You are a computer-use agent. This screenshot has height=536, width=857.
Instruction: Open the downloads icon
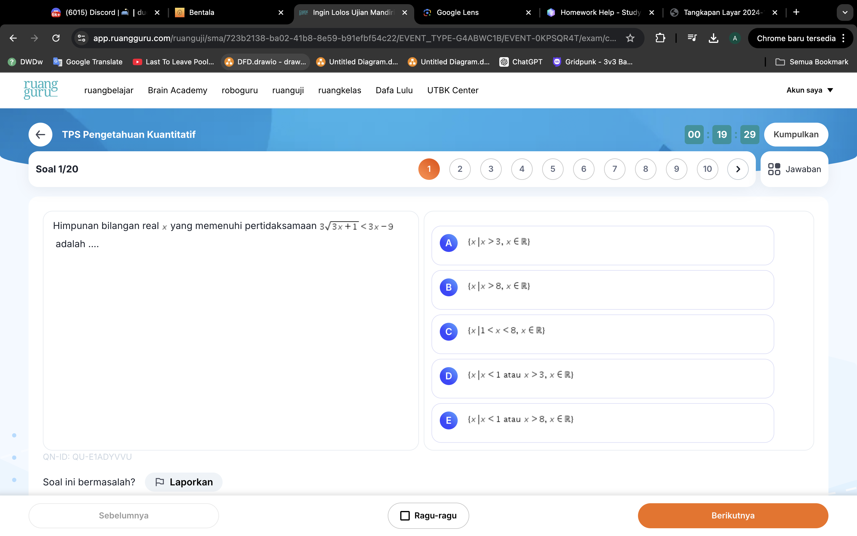point(713,38)
